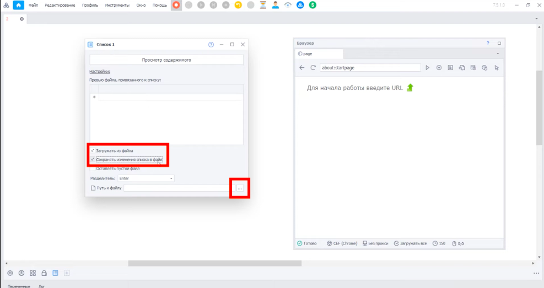
Task: Click the timeout value 150 in status bar
Action: 439,243
